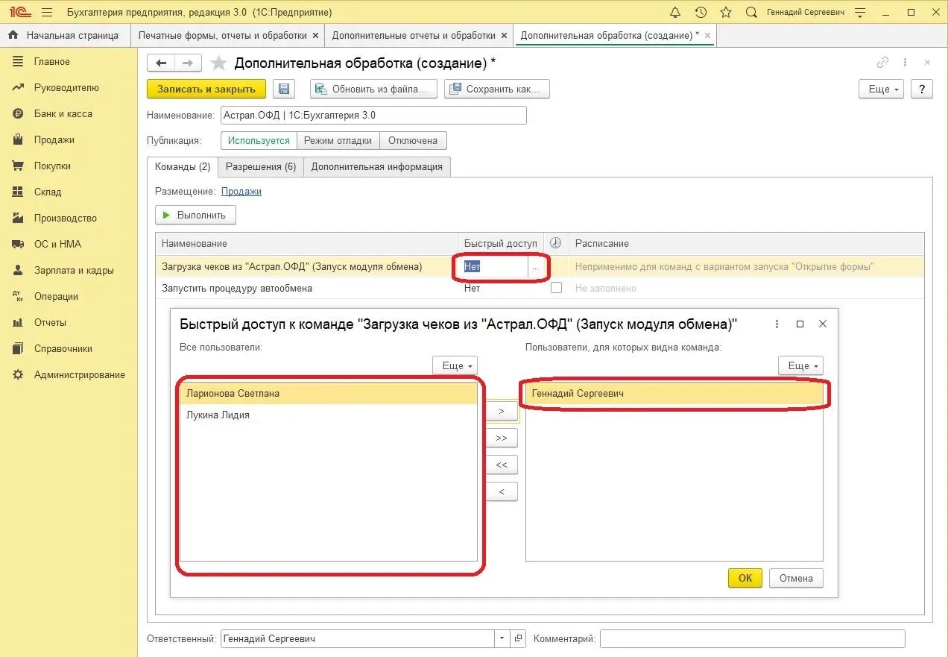Image resolution: width=948 pixels, height=657 pixels.
Task: Remove selected user with < button
Action: (502, 491)
